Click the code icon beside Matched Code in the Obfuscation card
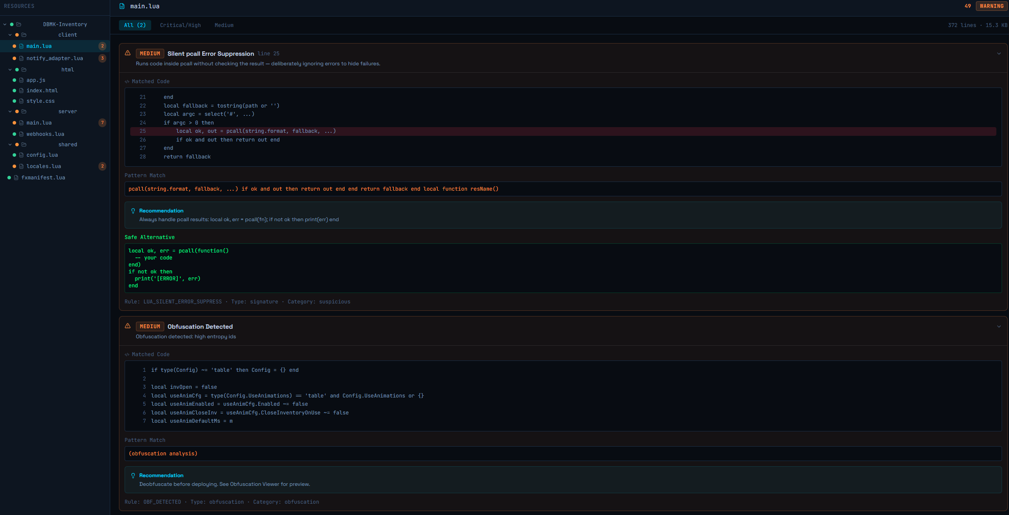The image size is (1009, 515). (x=127, y=354)
